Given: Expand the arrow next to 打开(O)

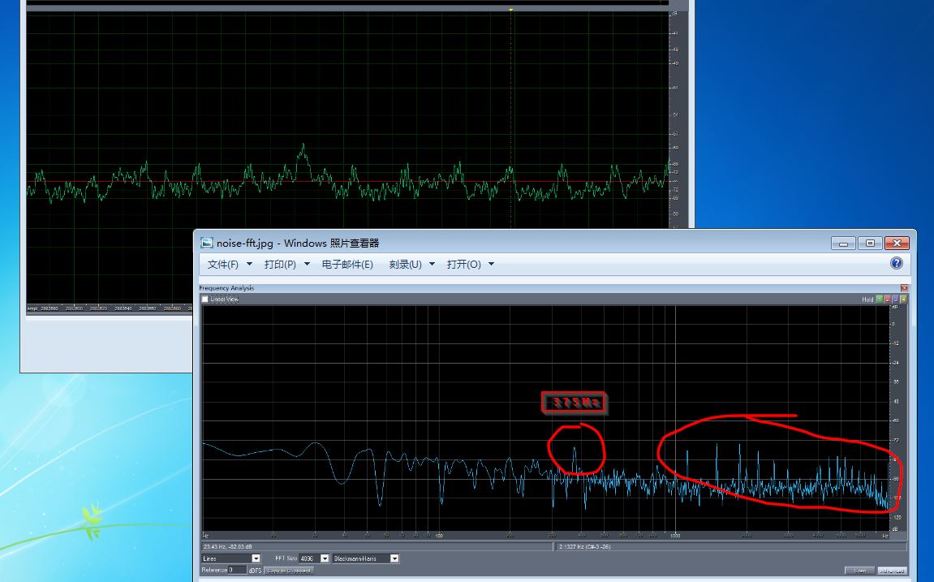Looking at the screenshot, I should [492, 264].
